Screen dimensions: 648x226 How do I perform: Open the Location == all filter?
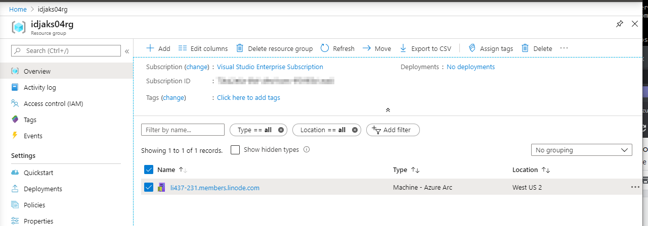(323, 130)
